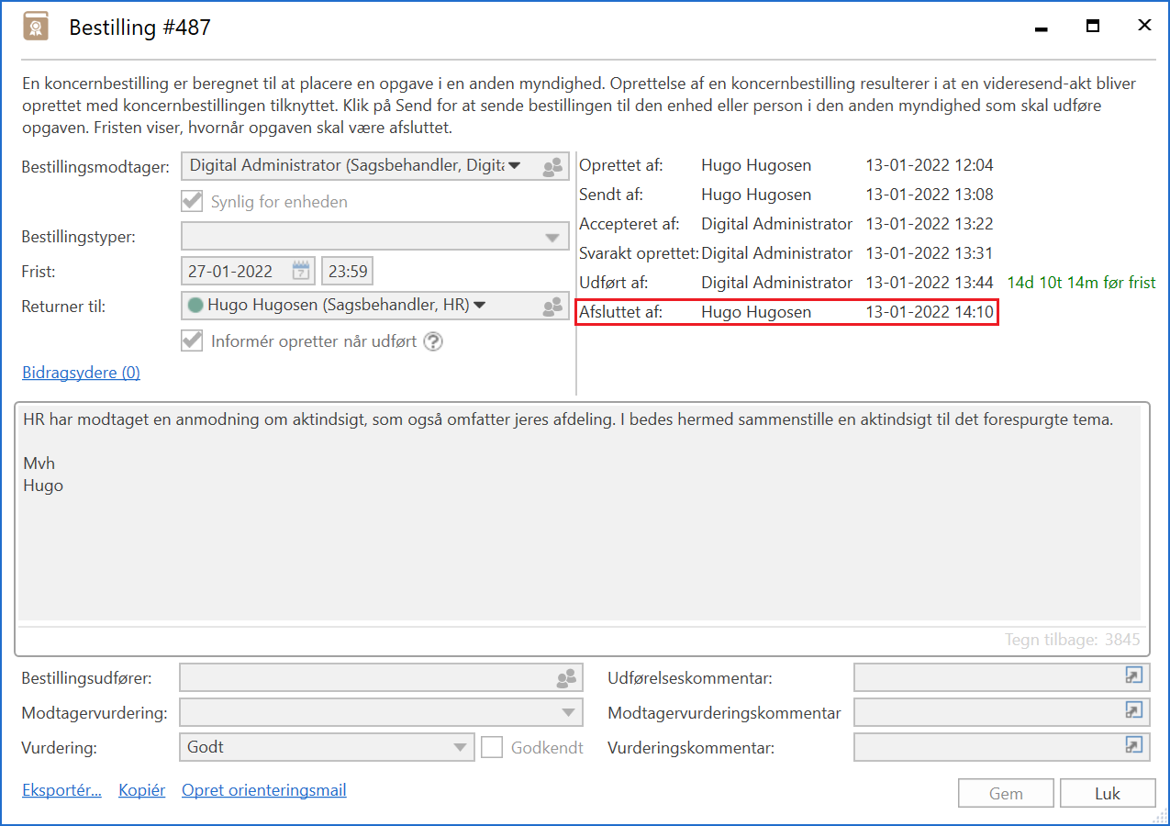
Task: Click help icon next to Informér opretter
Action: coord(433,341)
